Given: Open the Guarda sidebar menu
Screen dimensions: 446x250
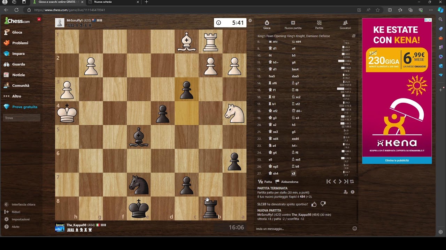Looking at the screenshot, I should [14, 64].
